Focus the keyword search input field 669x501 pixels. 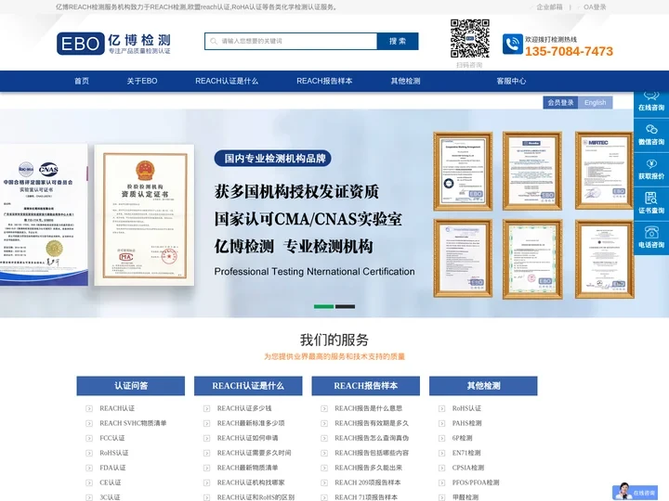point(291,42)
